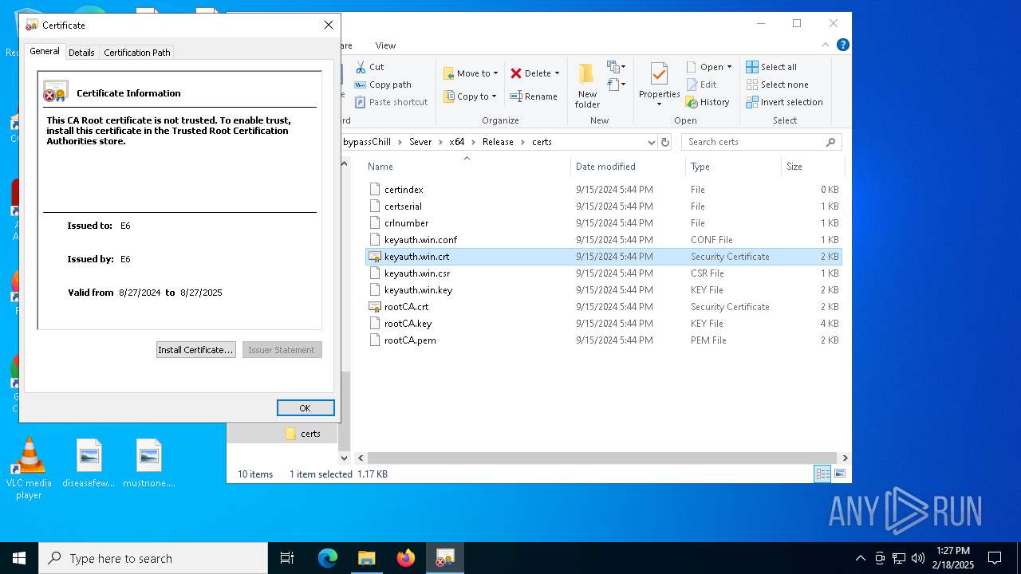Open the volume control tray icon
The width and height of the screenshot is (1021, 574).
click(918, 558)
